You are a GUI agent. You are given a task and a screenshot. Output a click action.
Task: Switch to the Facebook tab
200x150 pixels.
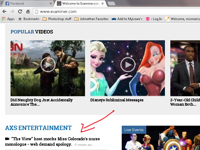(x=28, y=4)
